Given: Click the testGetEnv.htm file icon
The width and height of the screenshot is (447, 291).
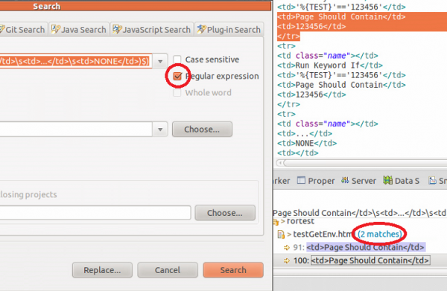Looking at the screenshot, I should [281, 234].
